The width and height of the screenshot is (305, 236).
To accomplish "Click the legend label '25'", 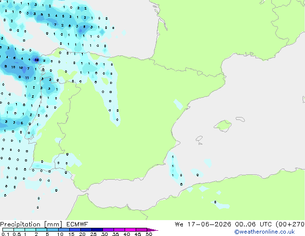I will [x=93, y=234].
